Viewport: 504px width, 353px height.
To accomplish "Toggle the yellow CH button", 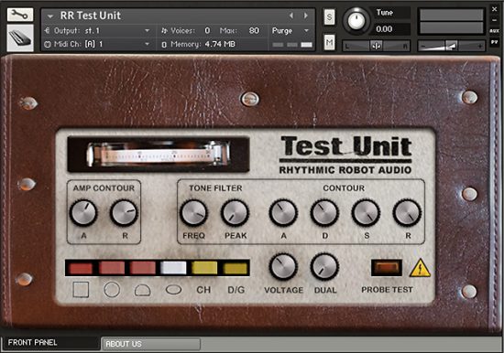I will pyautogui.click(x=204, y=268).
